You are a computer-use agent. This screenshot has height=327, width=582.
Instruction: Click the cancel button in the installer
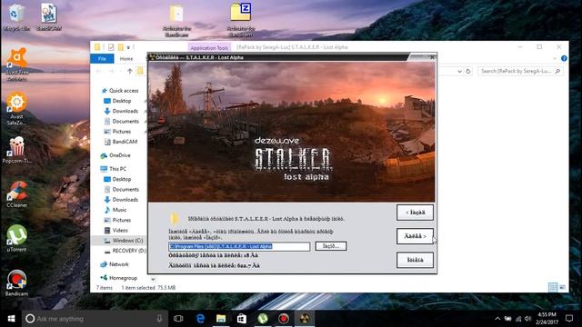(x=415, y=260)
